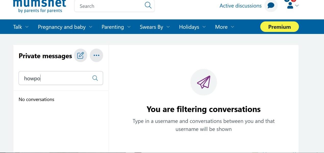
Task: Compose a new private message
Action: tap(80, 55)
